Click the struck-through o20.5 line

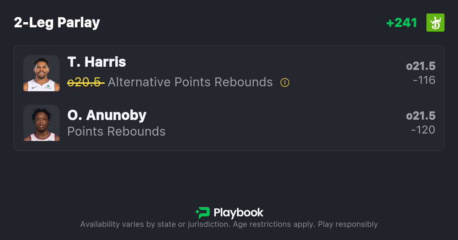coord(85,82)
